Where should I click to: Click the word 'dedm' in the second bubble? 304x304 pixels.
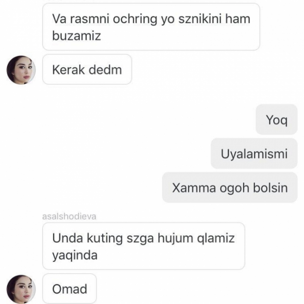pyautogui.click(x=105, y=70)
